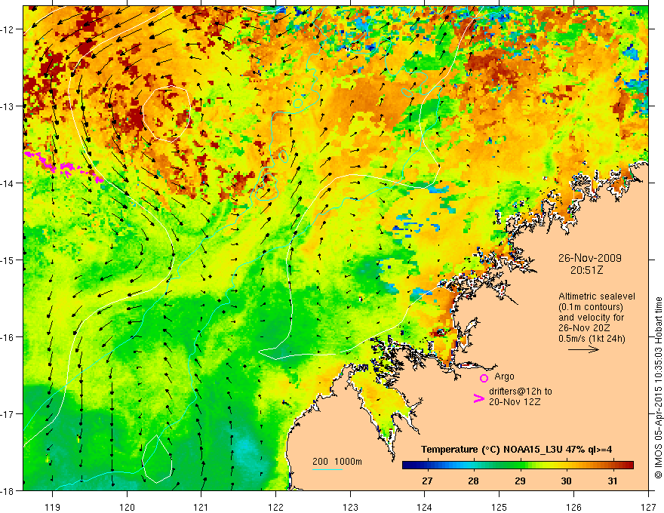Click the magenta drifter track near -13.7 latitude
The image size is (664, 513).
(x=63, y=167)
